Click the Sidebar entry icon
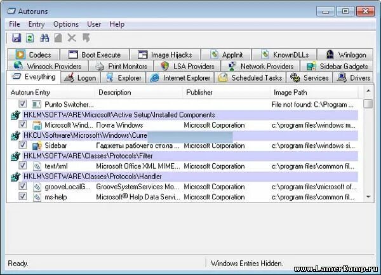Image resolution: width=381 pixels, height=275 pixels. click(37, 145)
